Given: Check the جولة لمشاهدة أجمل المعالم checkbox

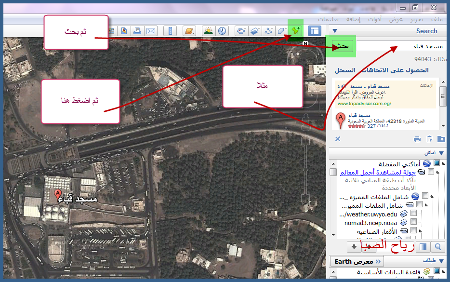Looking at the screenshot, I should (431, 172).
